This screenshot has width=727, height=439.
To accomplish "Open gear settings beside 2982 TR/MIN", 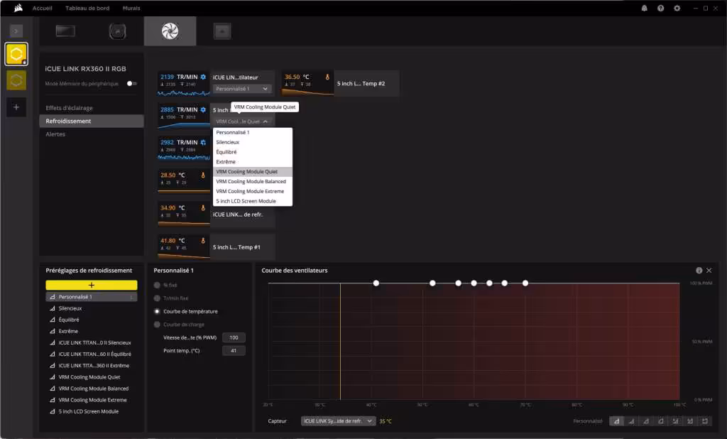I will pos(203,143).
